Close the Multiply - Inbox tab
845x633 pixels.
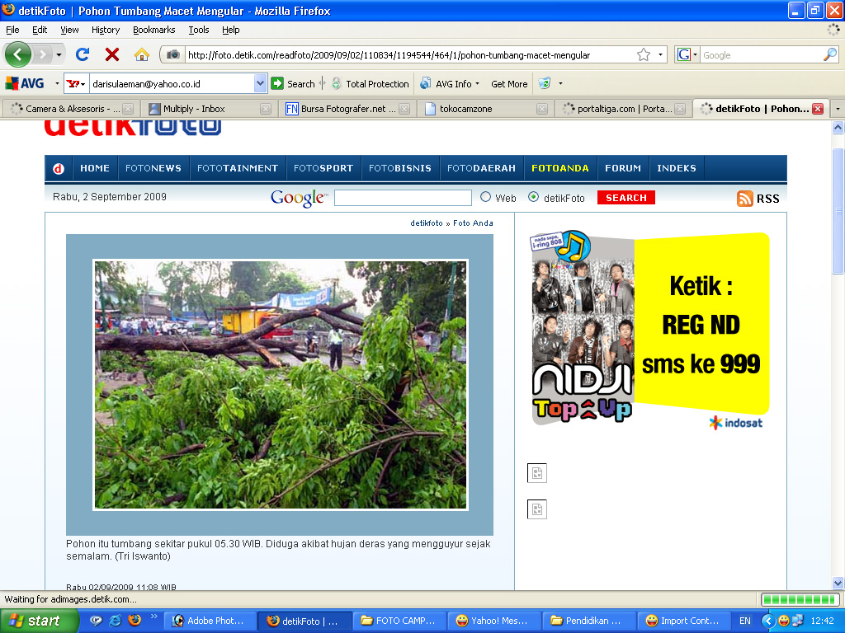click(266, 109)
